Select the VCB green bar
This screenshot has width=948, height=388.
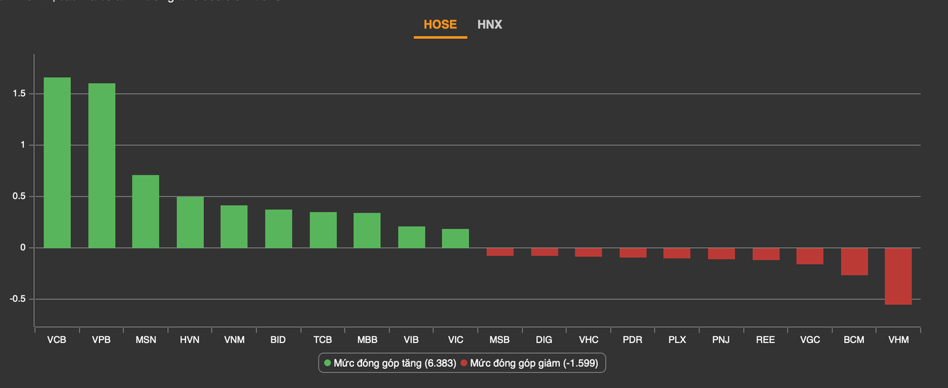(57, 163)
